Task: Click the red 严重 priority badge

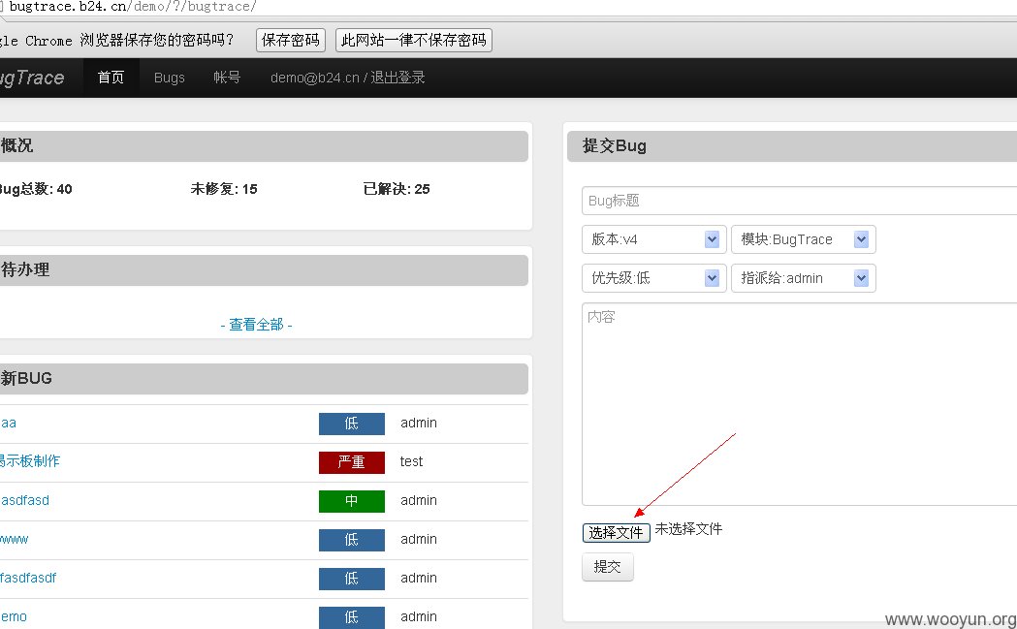Action: point(352,461)
